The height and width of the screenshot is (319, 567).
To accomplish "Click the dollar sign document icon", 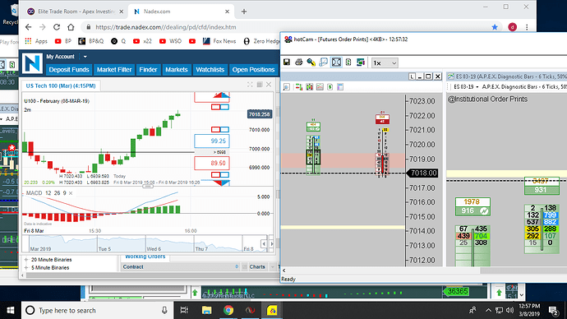I will (x=330, y=87).
